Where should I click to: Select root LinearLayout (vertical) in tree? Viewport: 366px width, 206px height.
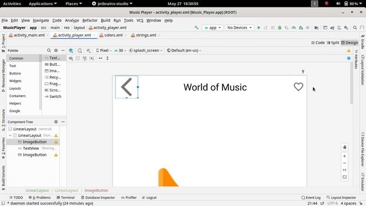tap(25, 129)
